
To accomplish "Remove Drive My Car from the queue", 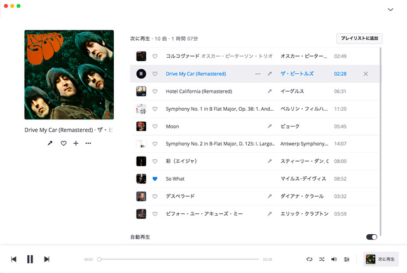I will (366, 74).
